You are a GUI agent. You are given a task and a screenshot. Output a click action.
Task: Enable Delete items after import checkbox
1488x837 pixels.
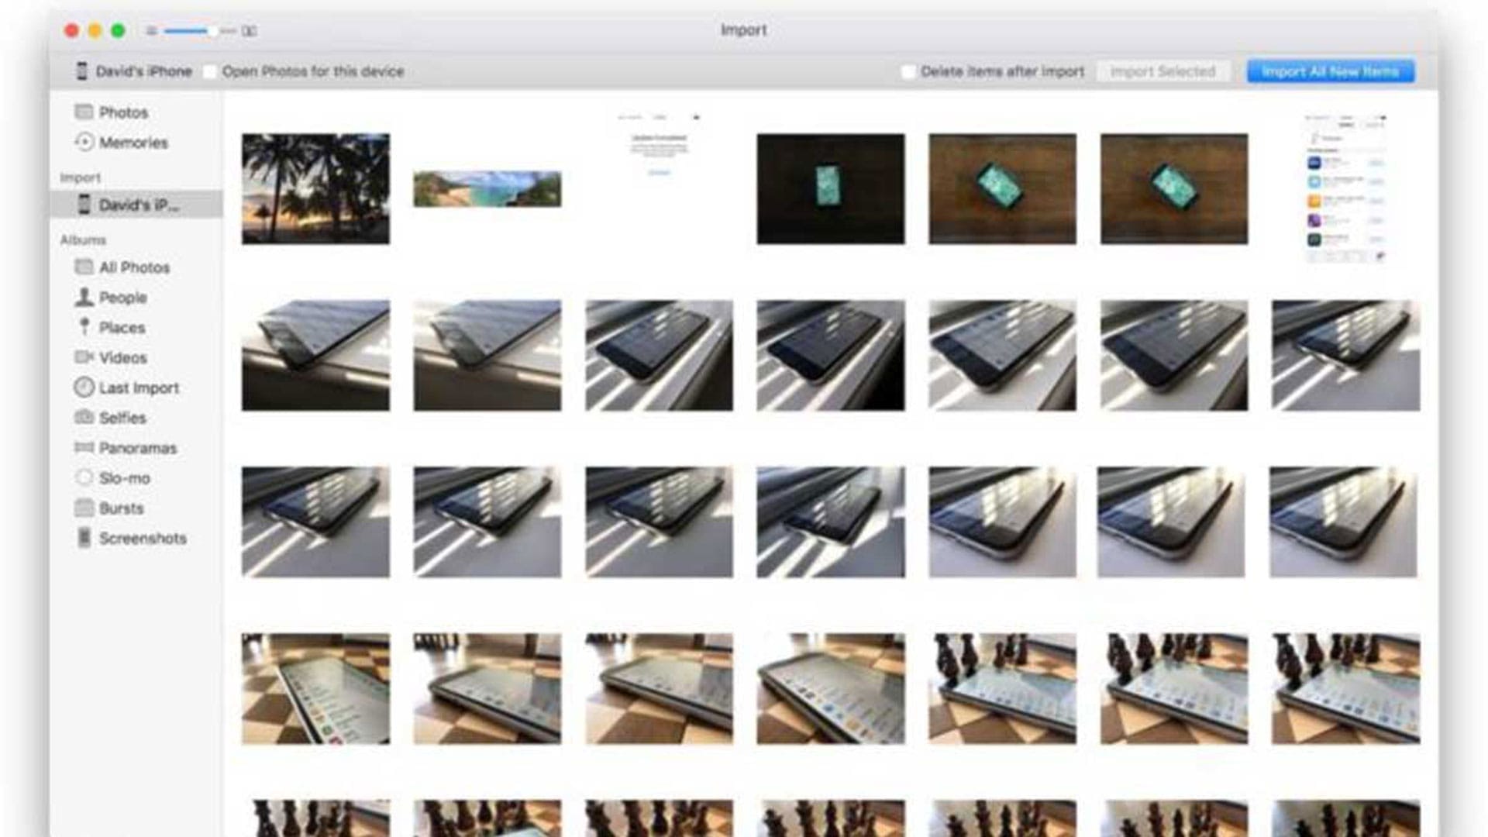click(x=908, y=71)
